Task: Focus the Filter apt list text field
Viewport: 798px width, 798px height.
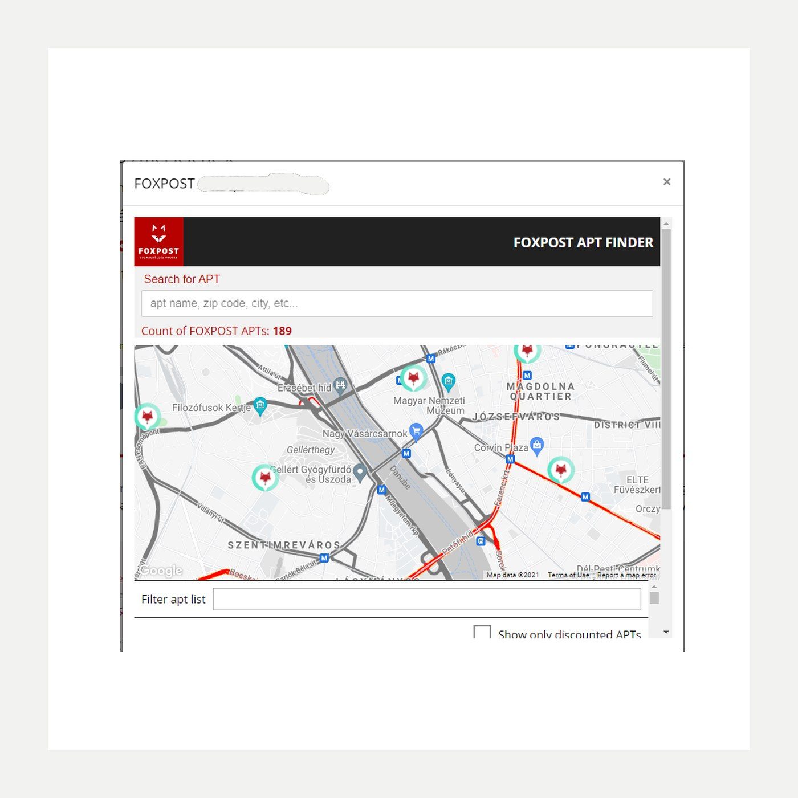Action: click(427, 599)
